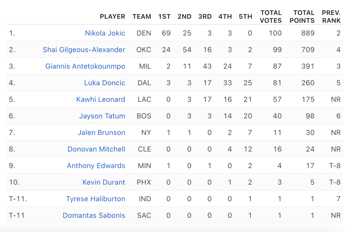Click the TEAM column header
Screen dimensions: 349x232
142,17
